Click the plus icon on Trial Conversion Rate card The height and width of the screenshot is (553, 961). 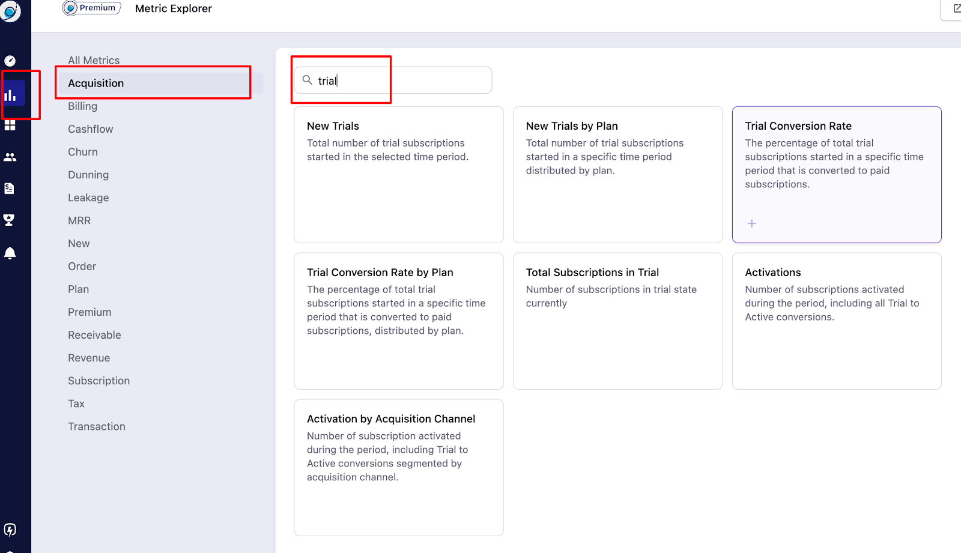(x=751, y=223)
